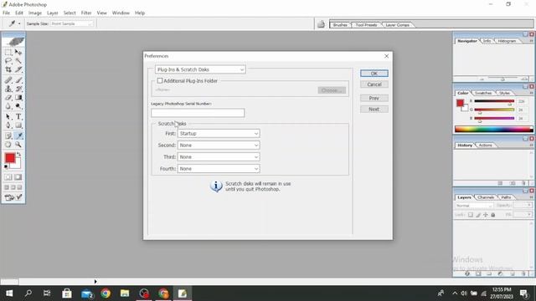536x301 pixels.
Task: Select the Blur tool
Action: coord(8,106)
